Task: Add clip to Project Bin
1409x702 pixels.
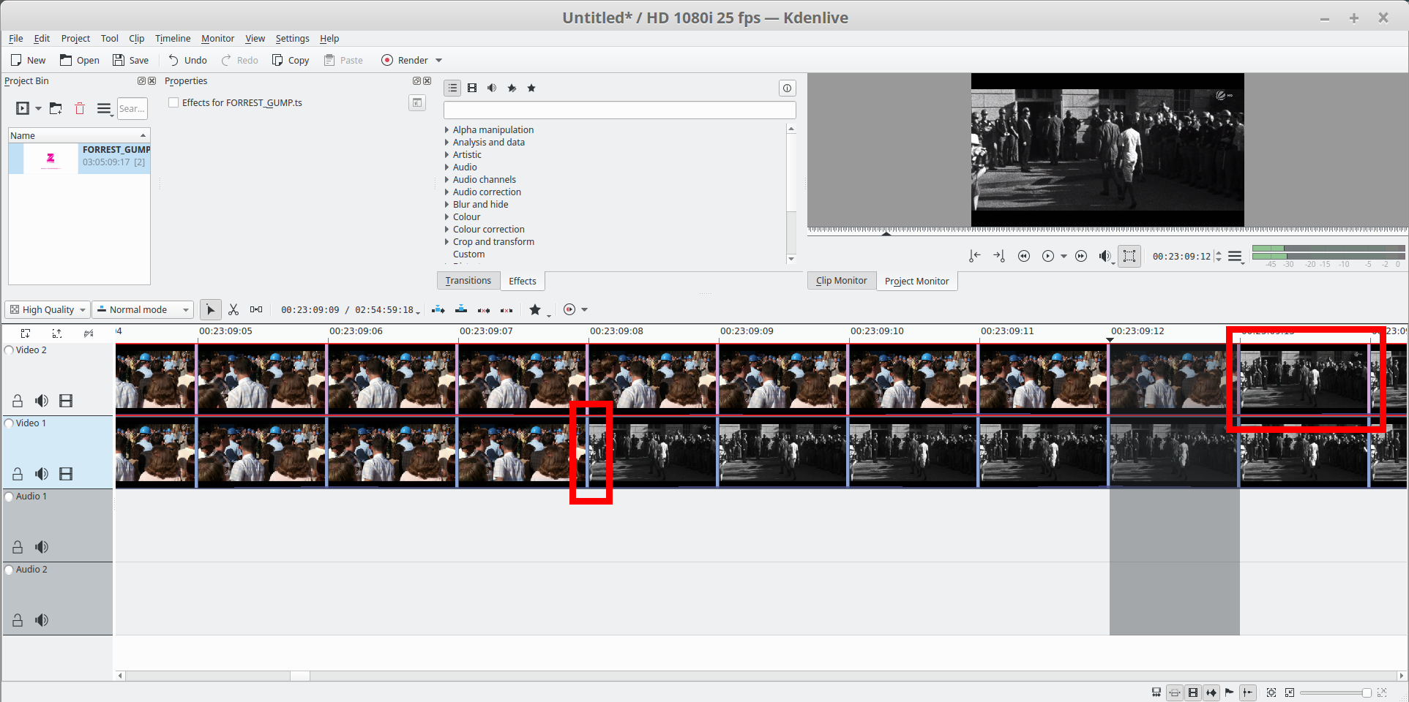Action: click(23, 108)
